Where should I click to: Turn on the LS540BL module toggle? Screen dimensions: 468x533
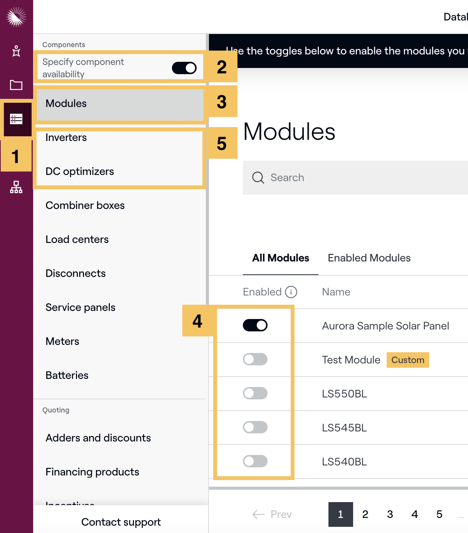(x=255, y=461)
